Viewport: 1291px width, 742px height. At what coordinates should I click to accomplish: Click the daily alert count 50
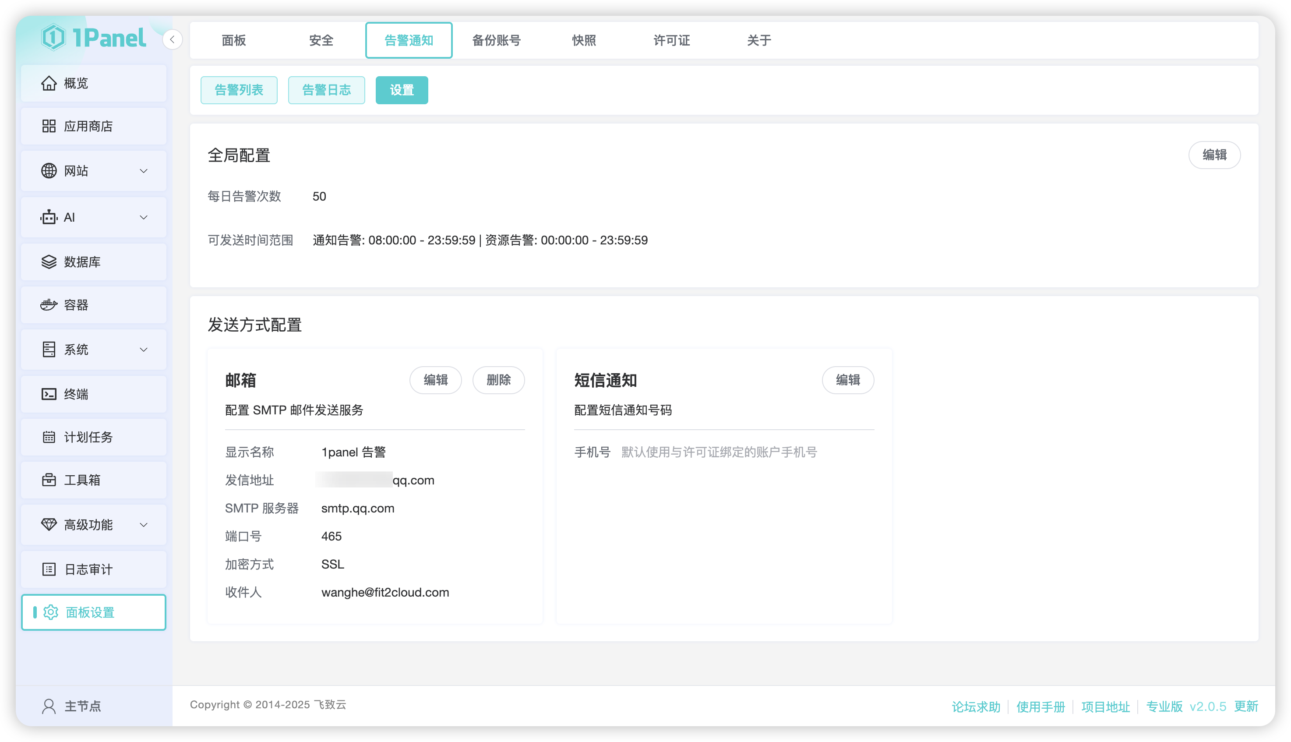click(319, 196)
